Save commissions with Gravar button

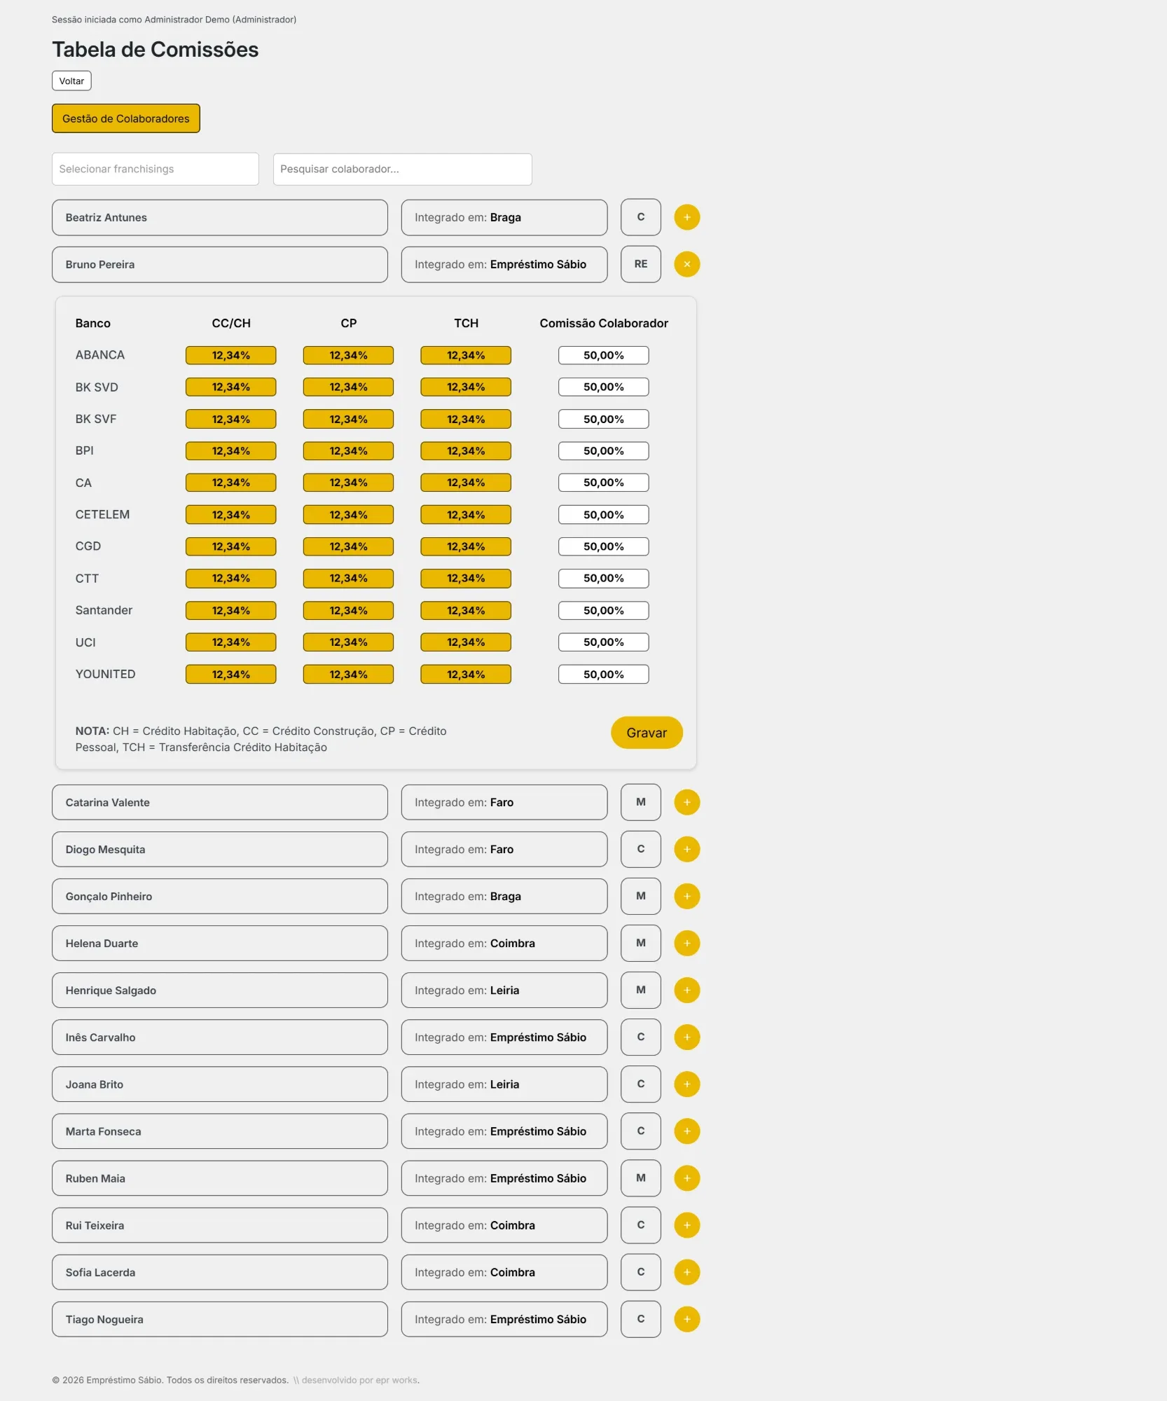tap(647, 732)
